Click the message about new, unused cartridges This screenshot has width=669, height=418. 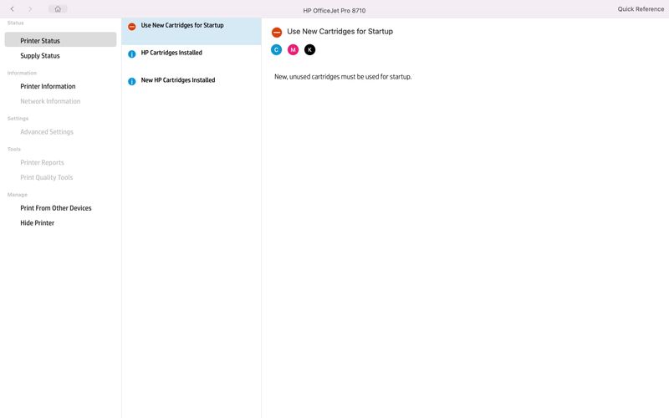[343, 77]
